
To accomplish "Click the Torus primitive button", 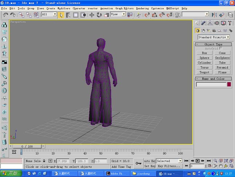I will pyautogui.click(x=204, y=68).
